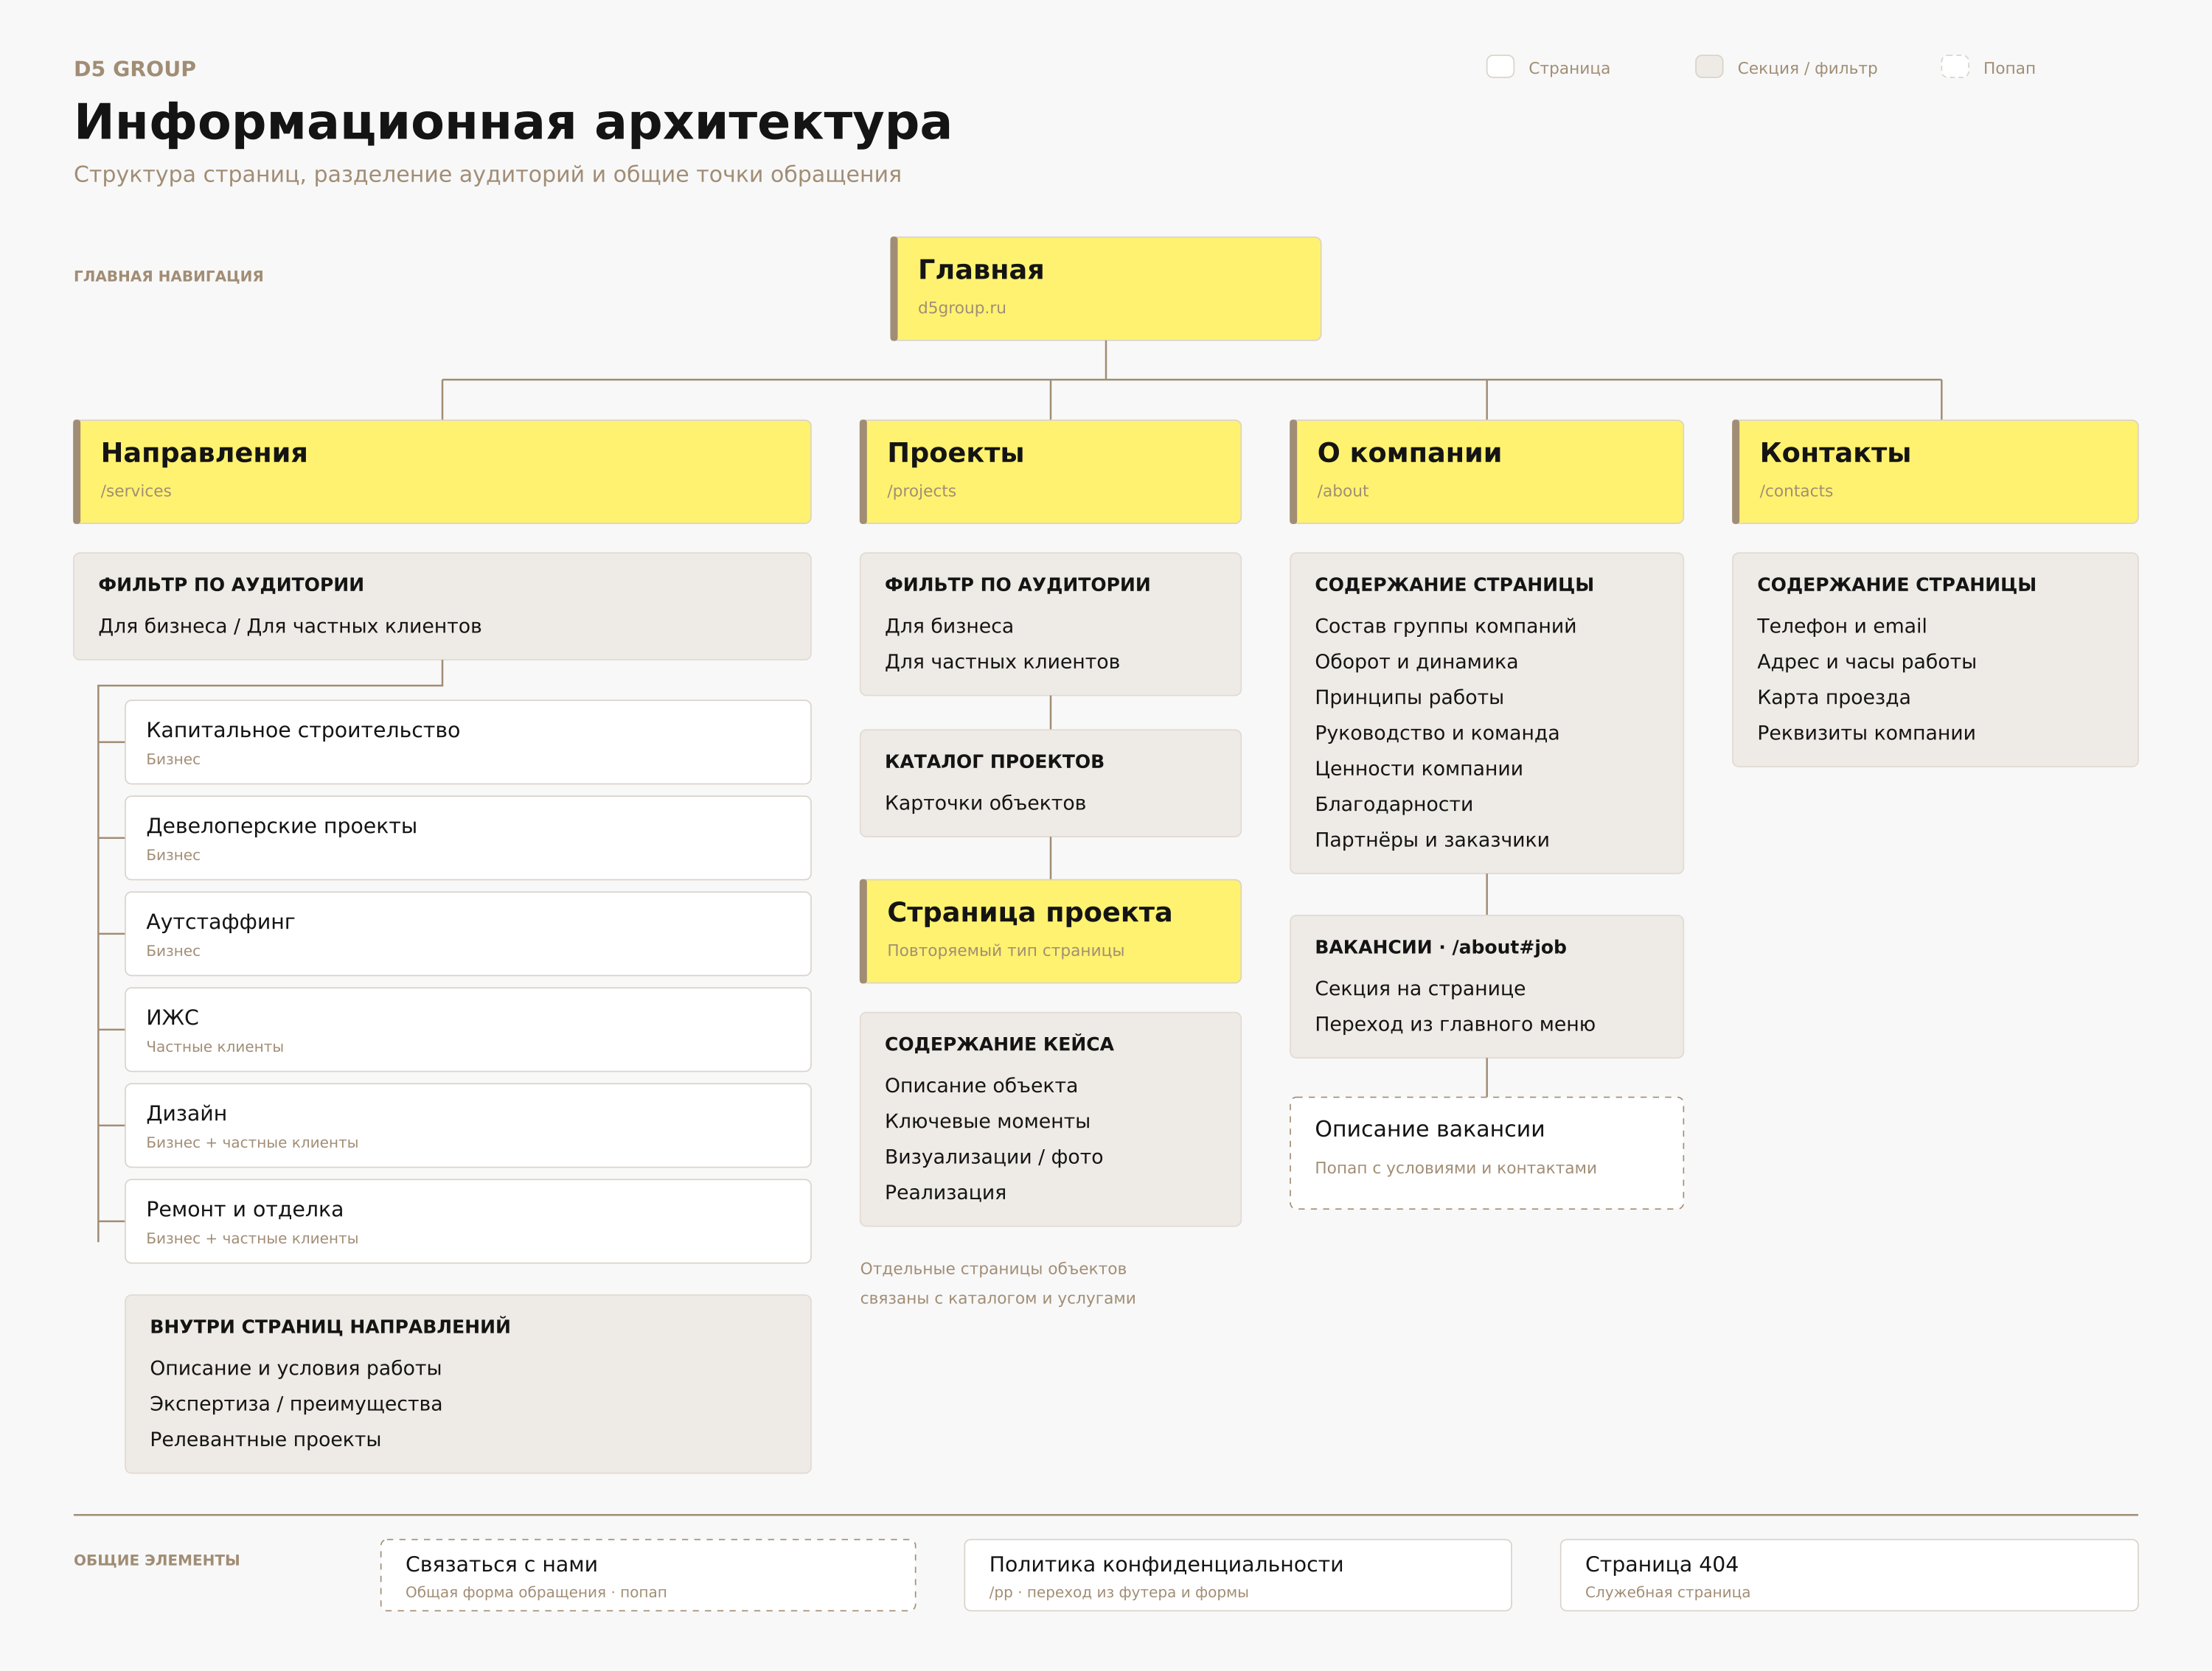Select the ИЖС card
The height and width of the screenshot is (1671, 2212).
[x=467, y=1030]
